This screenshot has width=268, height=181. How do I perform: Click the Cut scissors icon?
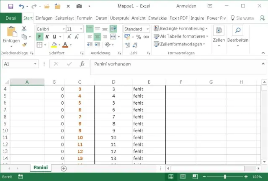pos(24,29)
